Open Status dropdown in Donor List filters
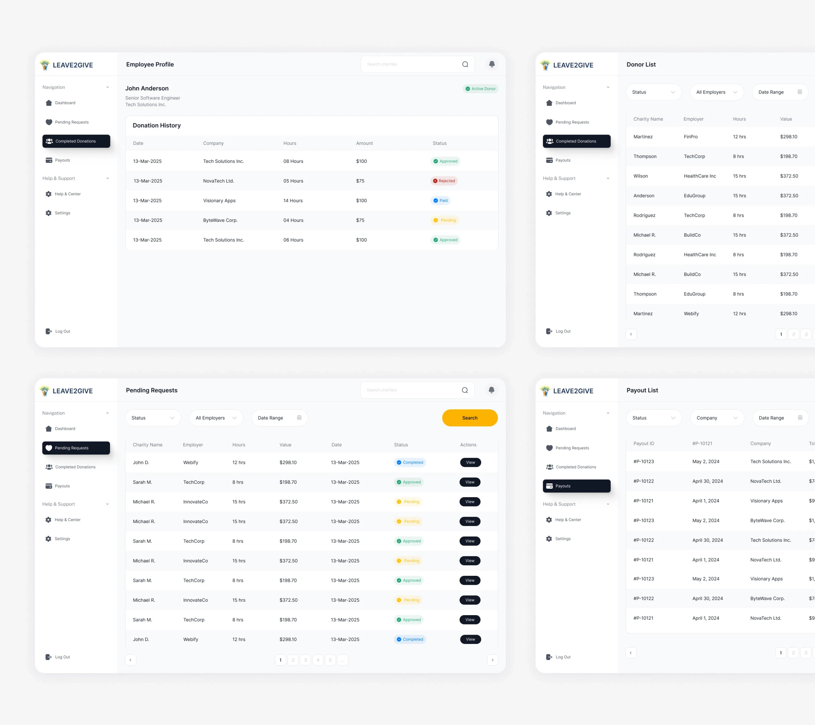This screenshot has width=815, height=725. tap(653, 92)
